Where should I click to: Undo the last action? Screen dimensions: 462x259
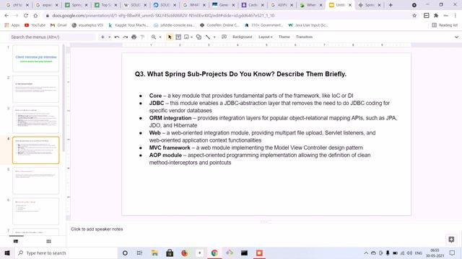coord(117,37)
